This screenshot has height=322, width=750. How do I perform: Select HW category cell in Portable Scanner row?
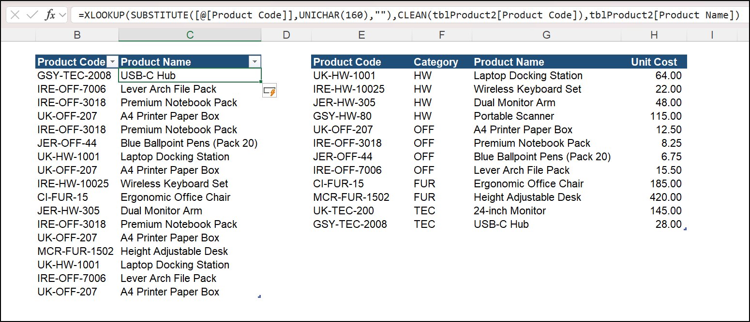(x=441, y=116)
